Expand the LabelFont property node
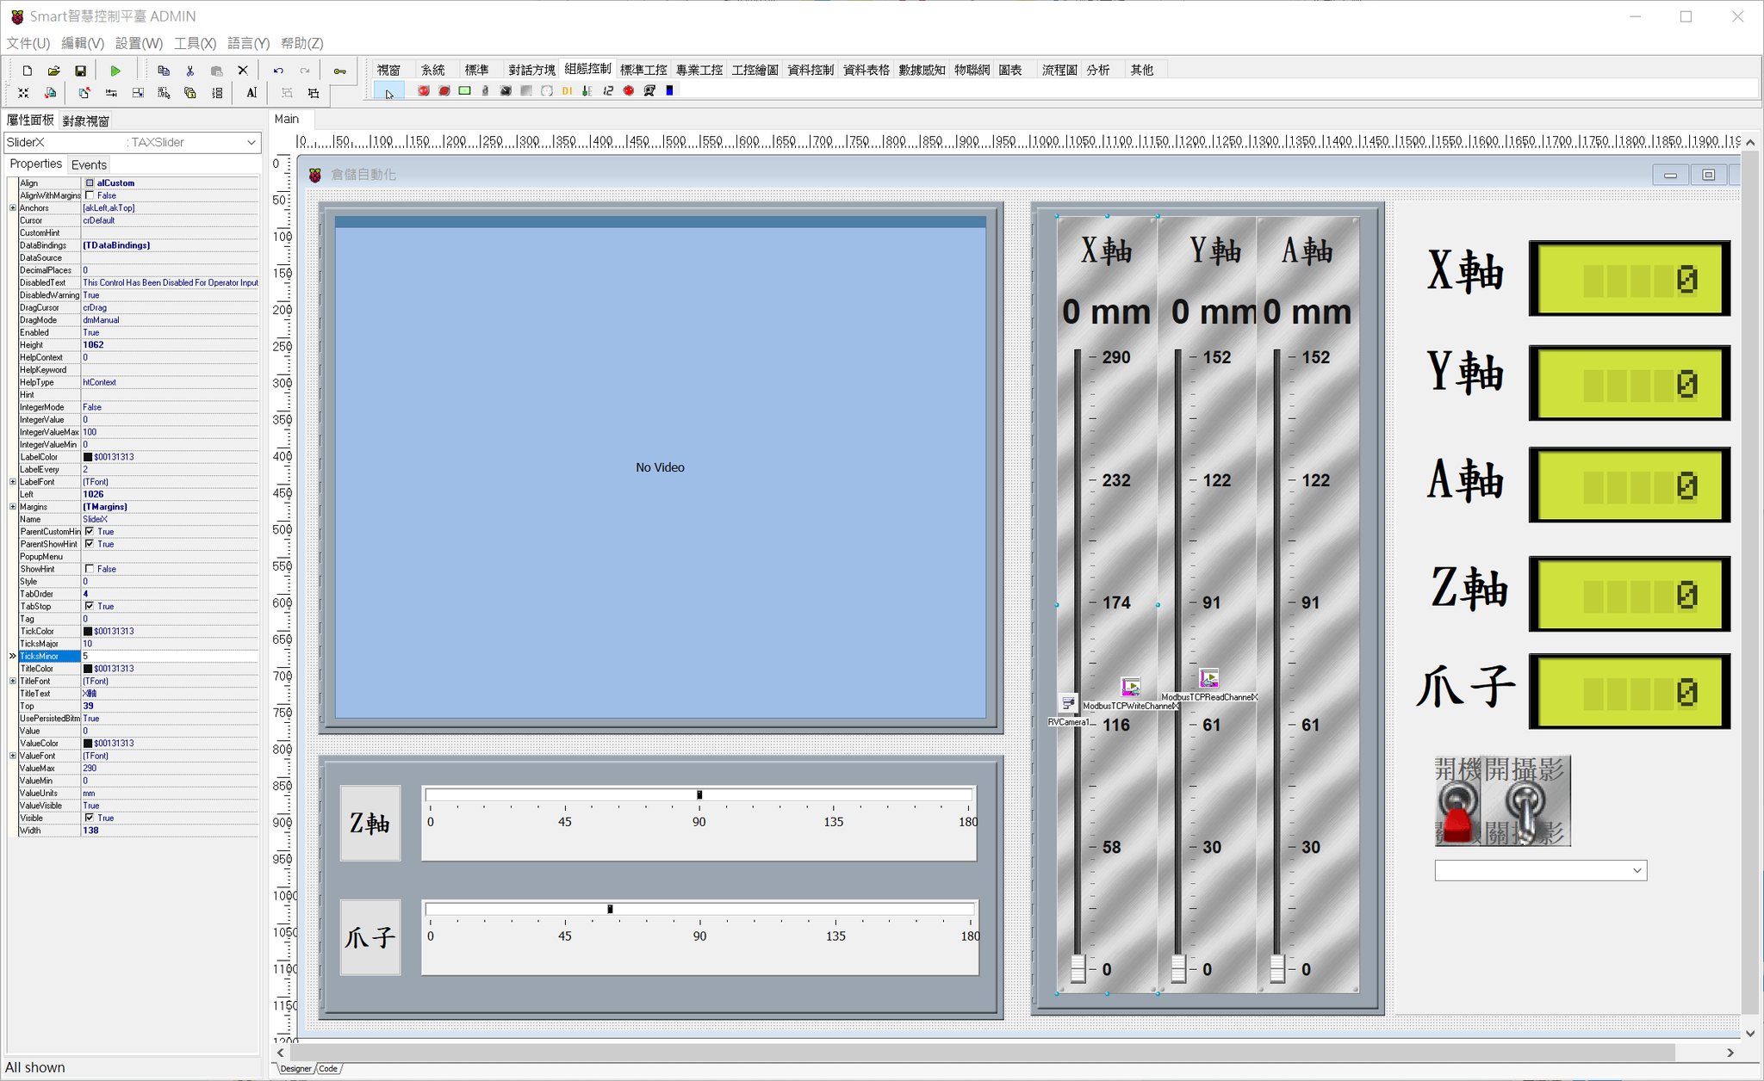 13,482
